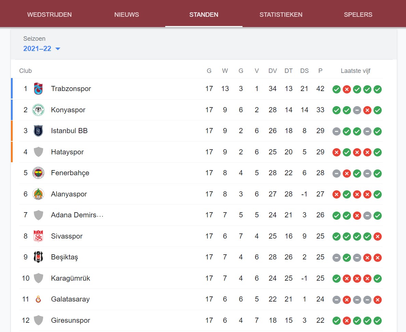Click the Konyaspor club logo
Image resolution: width=406 pixels, height=332 pixels.
coord(38,110)
